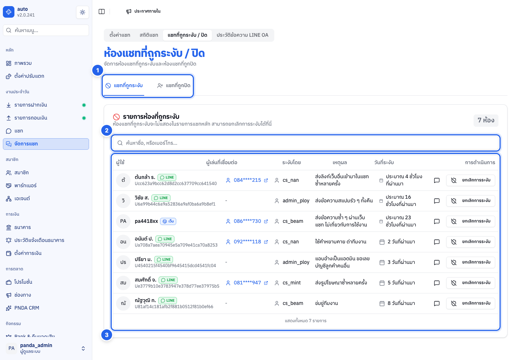Toggle the light/dark theme sun icon

[x=83, y=12]
